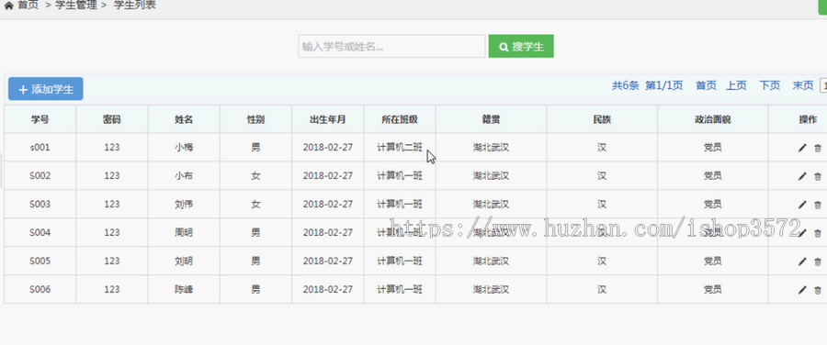
Task: Select student ID cell S005
Action: click(40, 262)
